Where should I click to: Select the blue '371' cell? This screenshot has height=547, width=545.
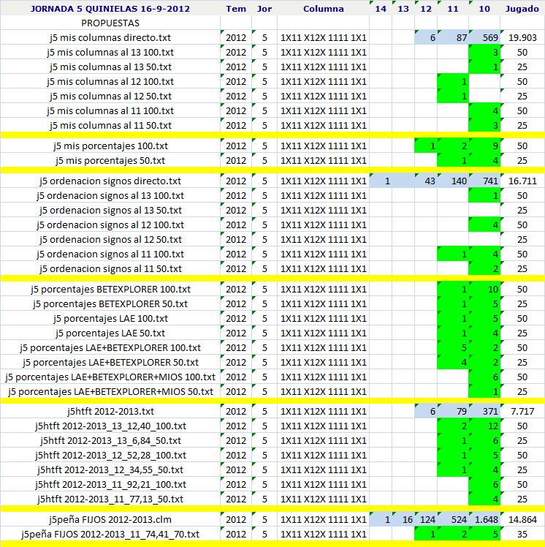484,411
